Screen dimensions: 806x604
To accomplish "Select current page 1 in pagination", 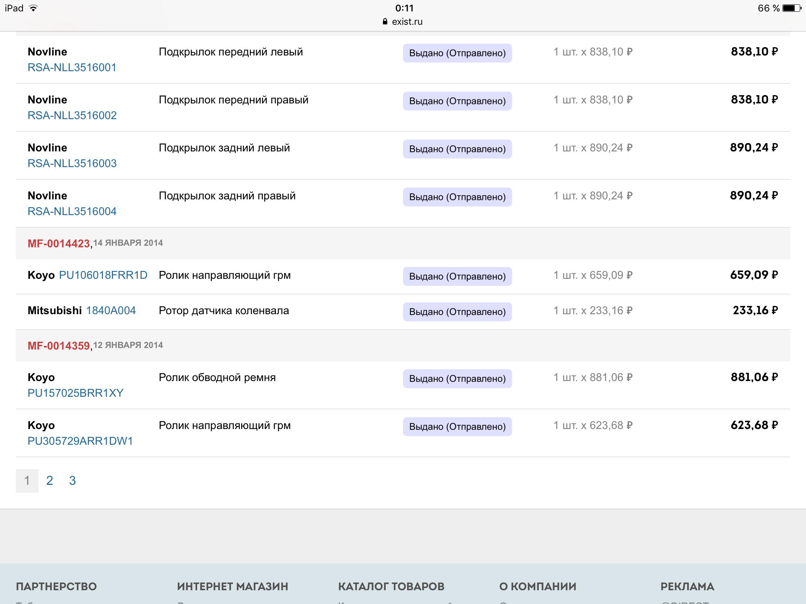I will (x=27, y=481).
